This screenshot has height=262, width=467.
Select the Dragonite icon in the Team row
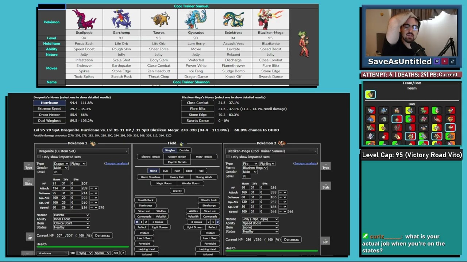[370, 95]
